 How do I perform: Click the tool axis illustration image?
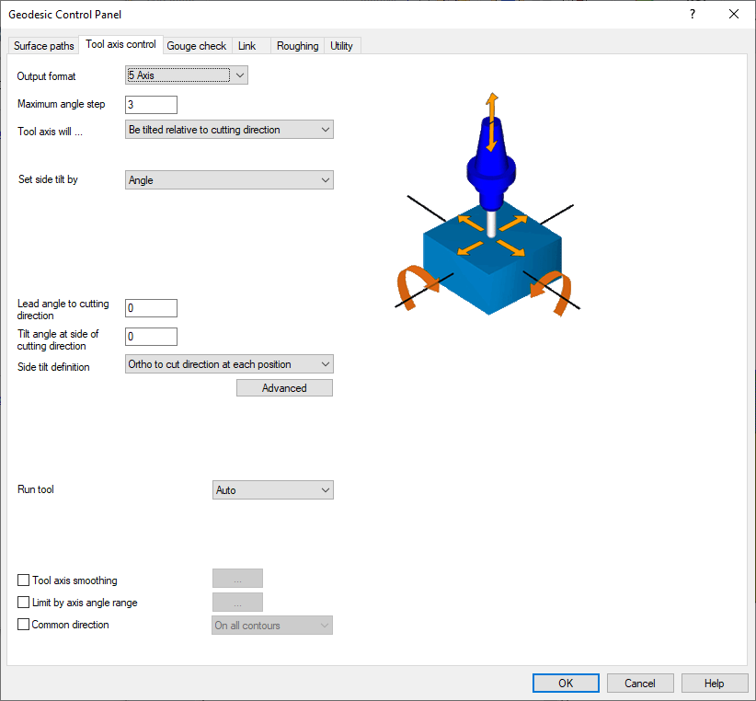pos(487,204)
